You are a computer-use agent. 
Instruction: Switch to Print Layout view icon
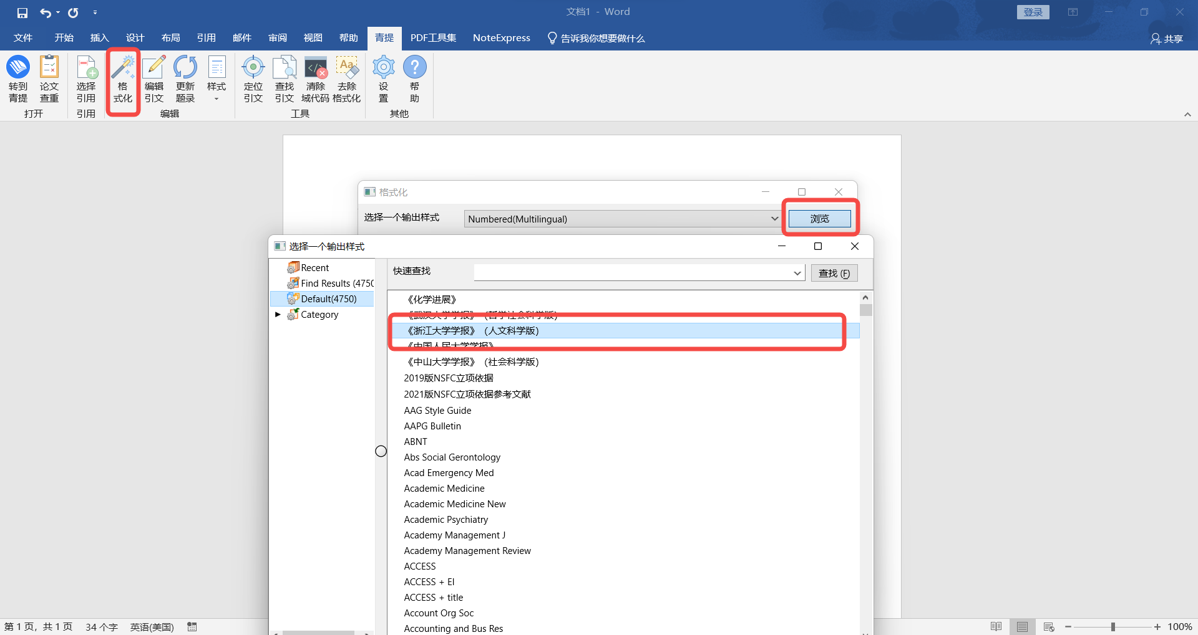click(x=1022, y=627)
